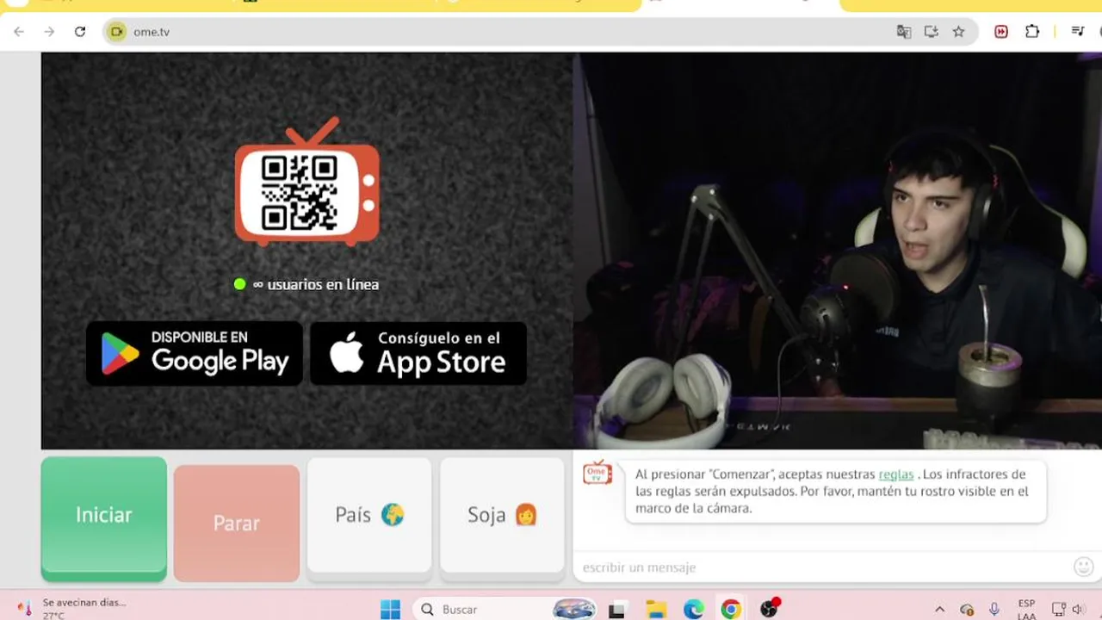This screenshot has width=1102, height=620.
Task: Open the browser extensions puzzle icon
Action: point(1032,32)
